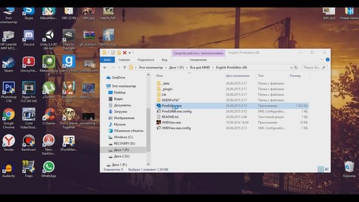Viewport: 359px width, 202px height.
Task: Click navigation pane scroll down arrow
Action: point(148,164)
